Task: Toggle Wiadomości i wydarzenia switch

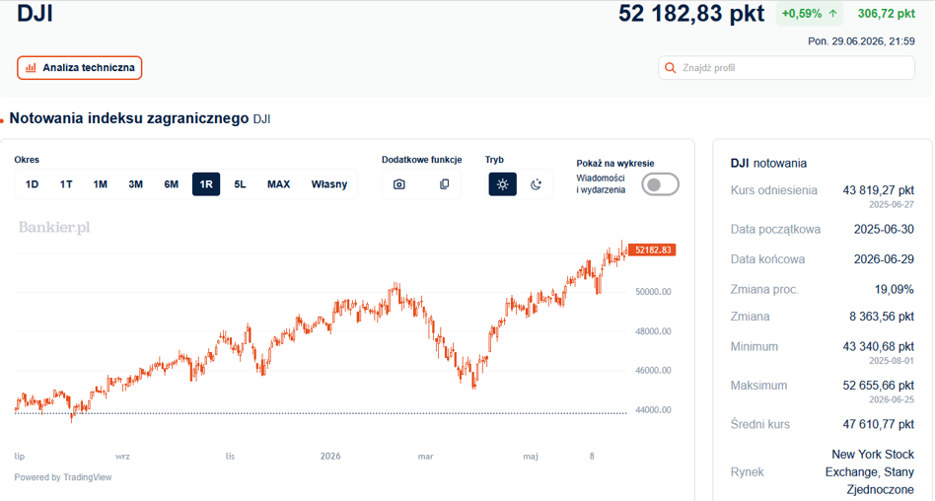Action: point(660,184)
